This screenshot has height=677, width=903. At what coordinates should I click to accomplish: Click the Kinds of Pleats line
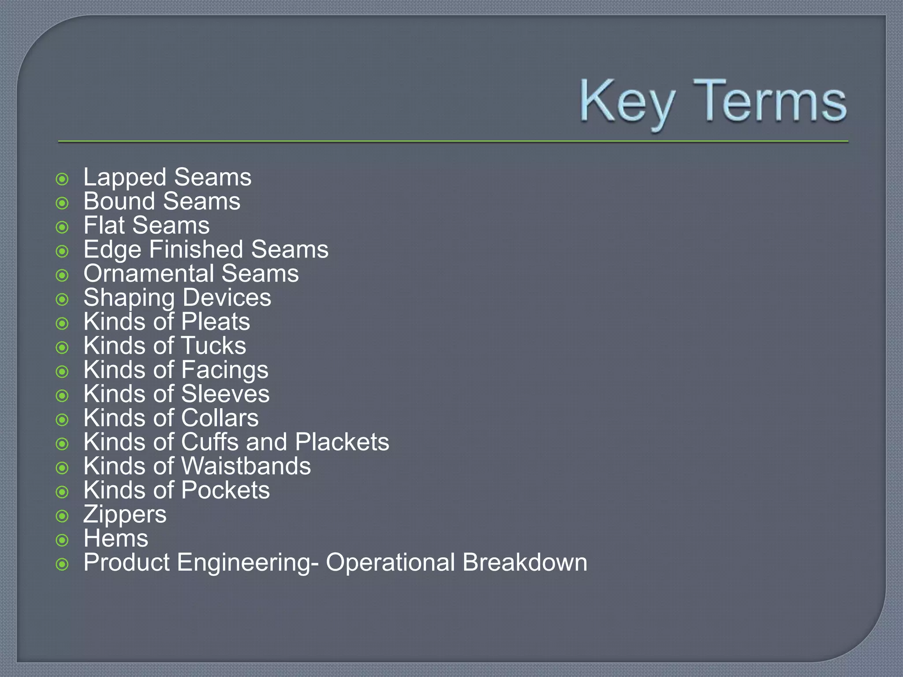pos(167,321)
